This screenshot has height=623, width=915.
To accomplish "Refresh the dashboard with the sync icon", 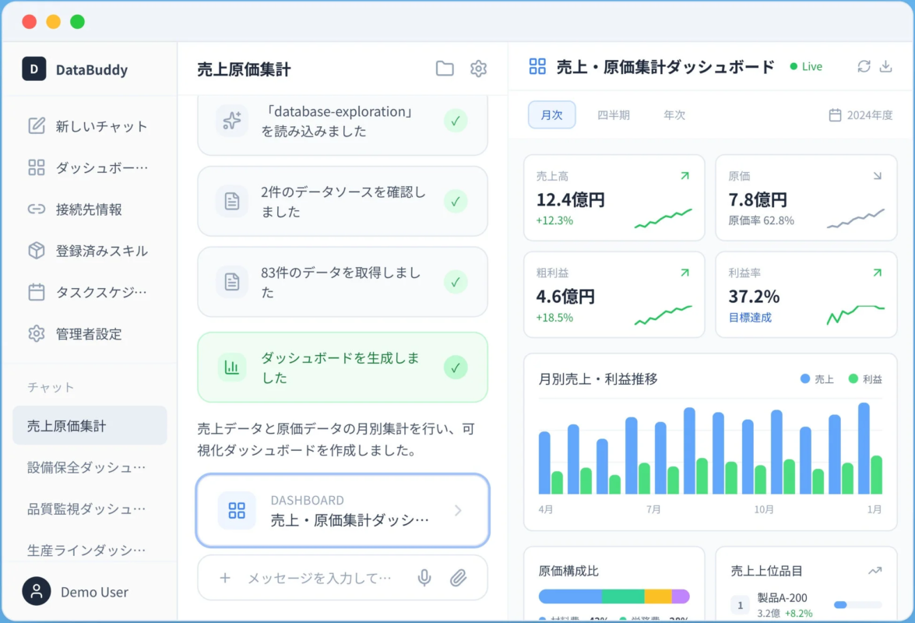I will pos(864,66).
